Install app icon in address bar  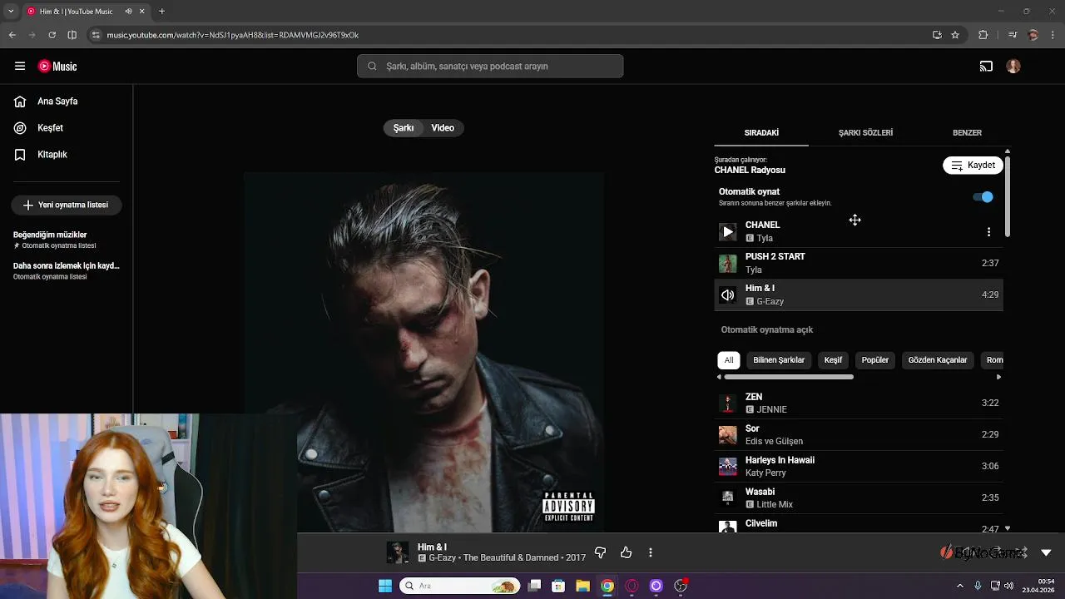937,35
